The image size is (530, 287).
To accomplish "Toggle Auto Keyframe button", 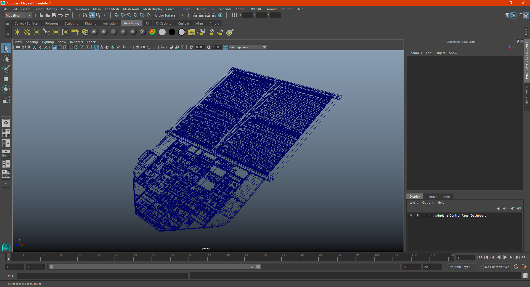I will 516,267.
